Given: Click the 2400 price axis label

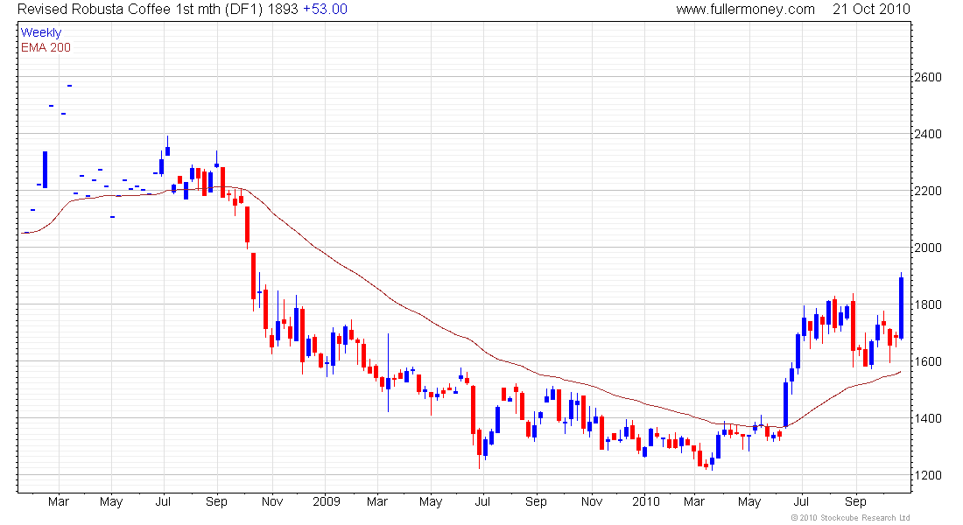Looking at the screenshot, I should (928, 134).
